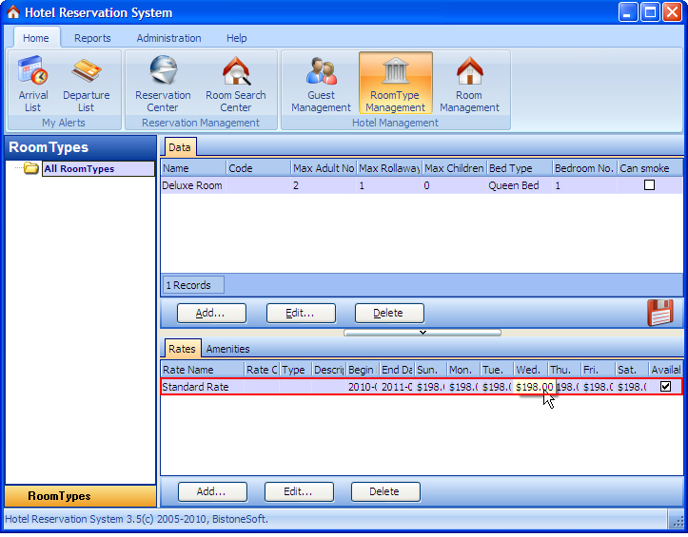
Task: Open the Administration ribbon tab
Action: coord(168,38)
